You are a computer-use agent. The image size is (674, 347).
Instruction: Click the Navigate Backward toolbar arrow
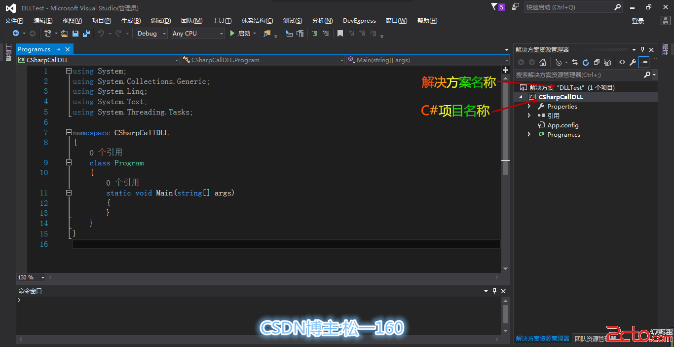point(16,33)
